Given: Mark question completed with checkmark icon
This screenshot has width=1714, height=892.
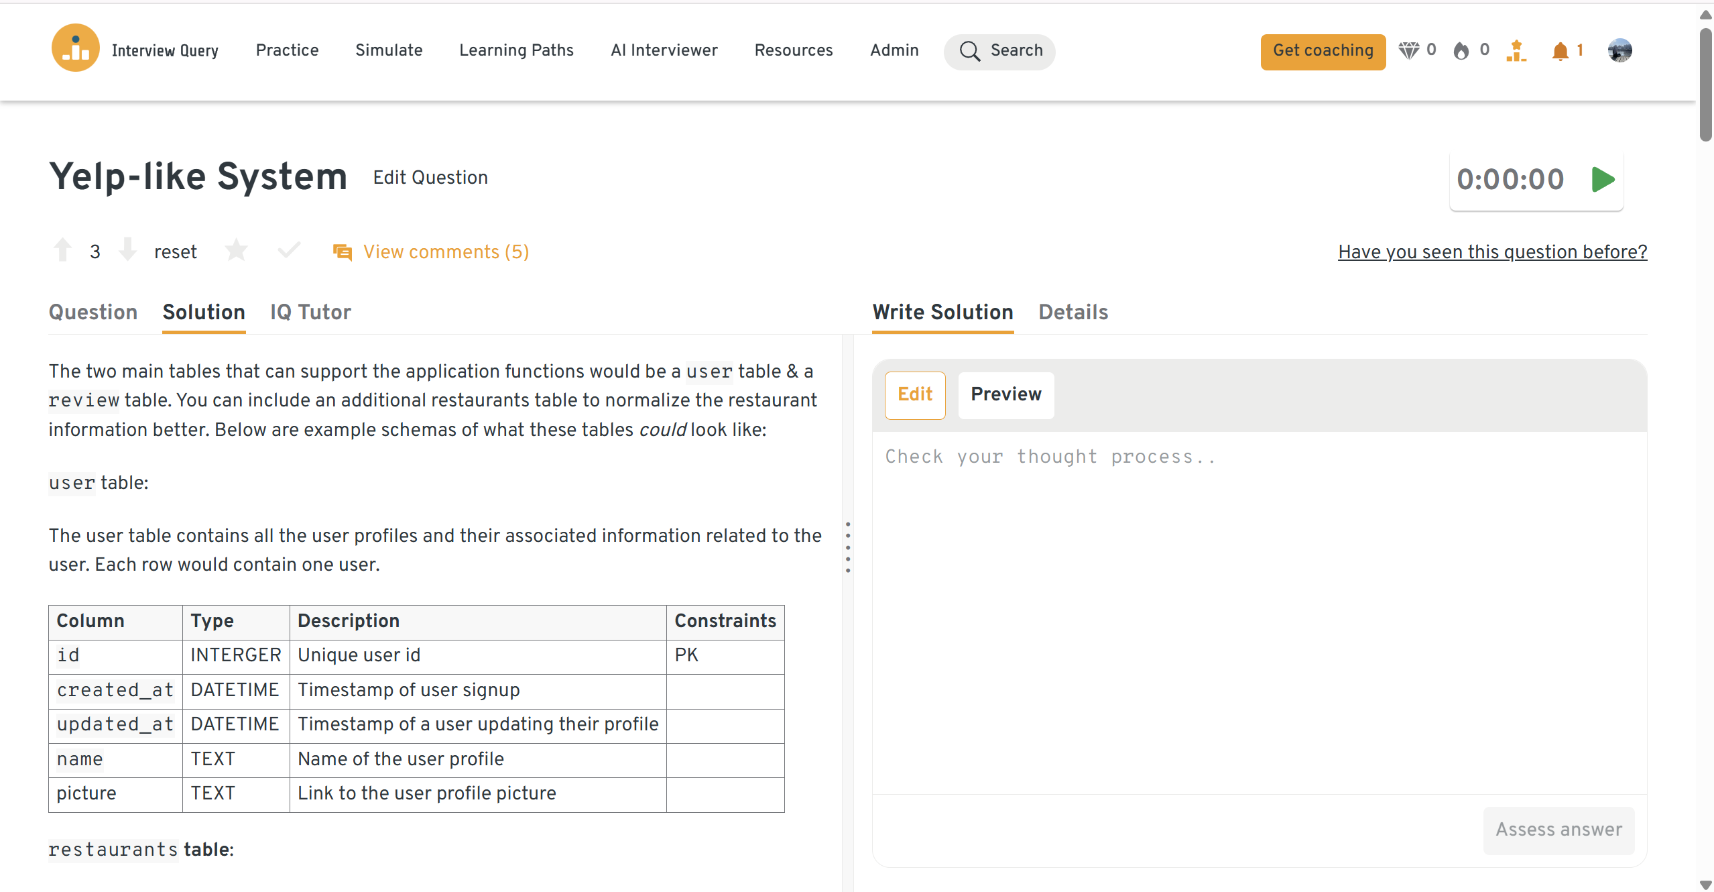Looking at the screenshot, I should coord(289,250).
